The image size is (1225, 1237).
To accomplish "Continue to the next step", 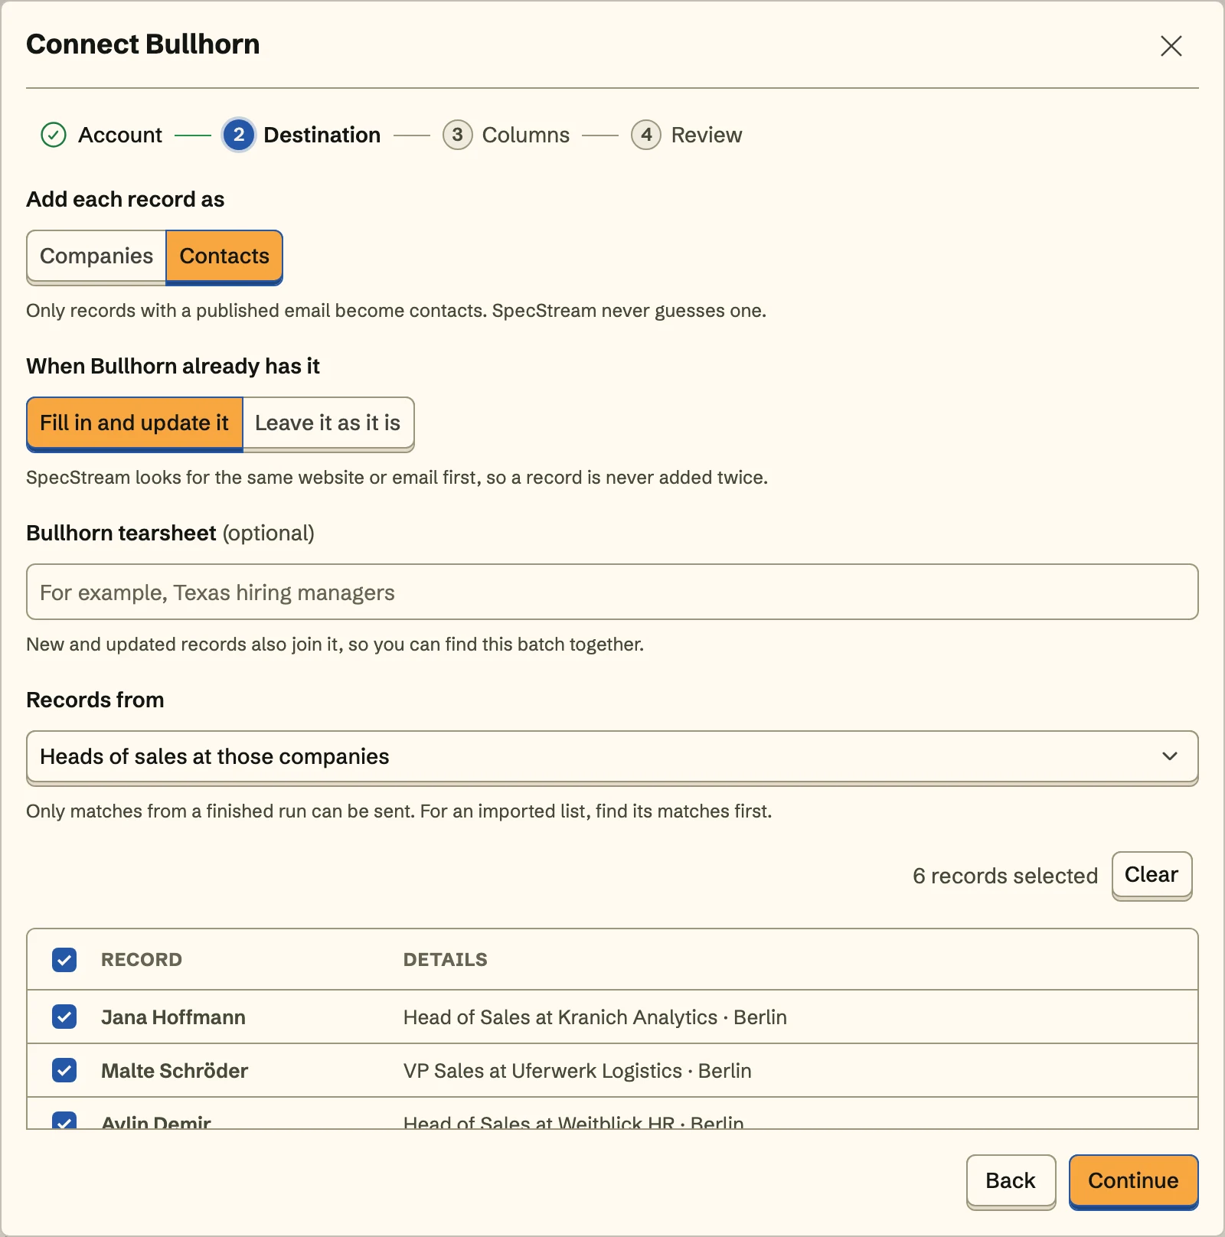I will [x=1133, y=1181].
